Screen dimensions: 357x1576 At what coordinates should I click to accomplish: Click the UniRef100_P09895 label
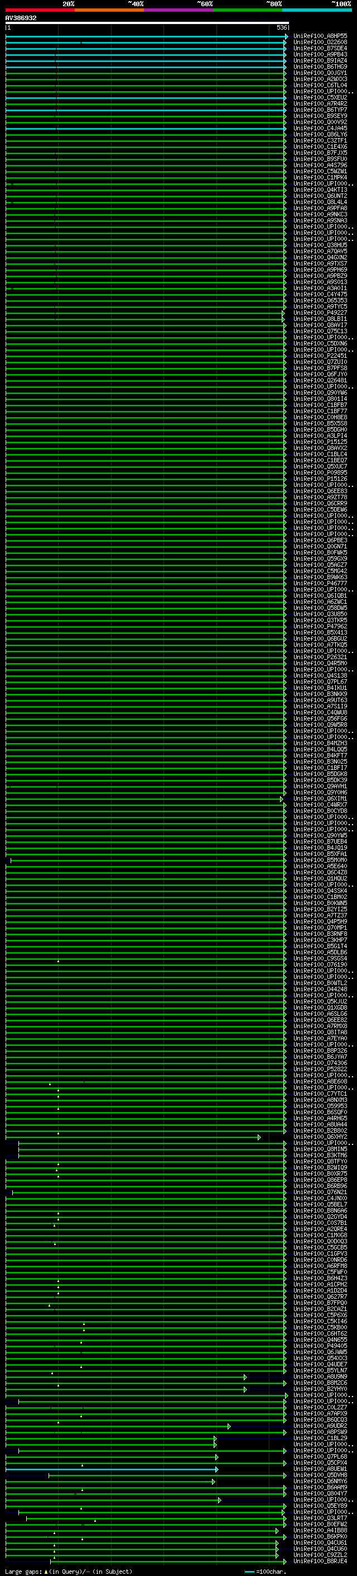tap(320, 473)
